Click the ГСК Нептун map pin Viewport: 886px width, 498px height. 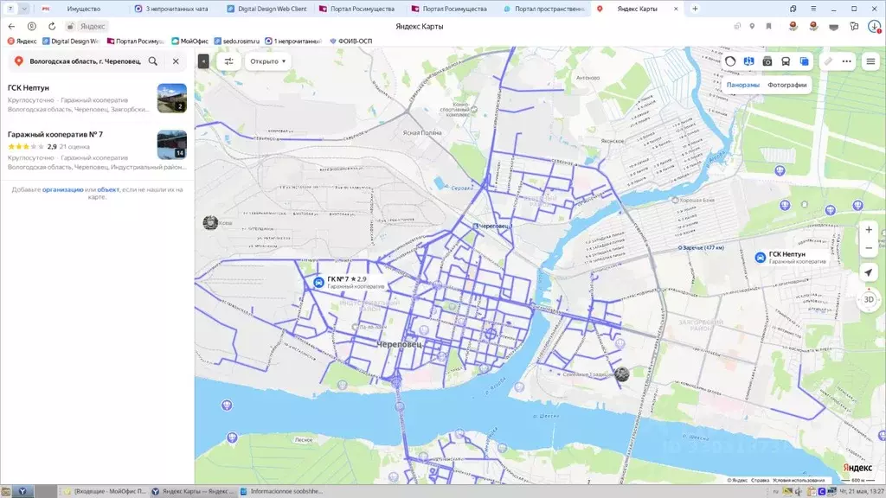click(x=760, y=258)
